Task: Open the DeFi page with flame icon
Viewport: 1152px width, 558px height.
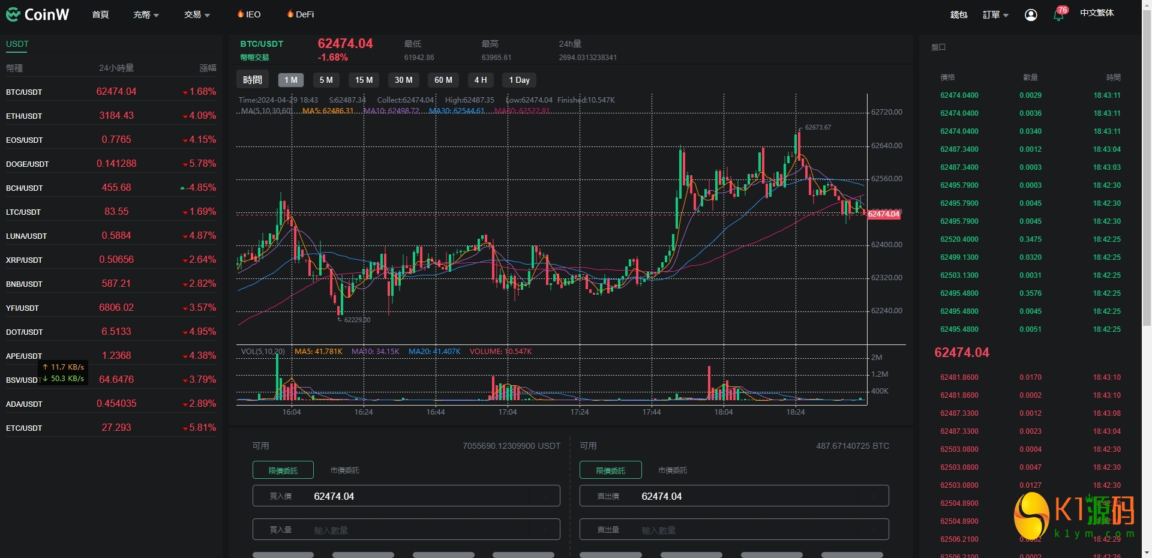Action: coord(301,14)
